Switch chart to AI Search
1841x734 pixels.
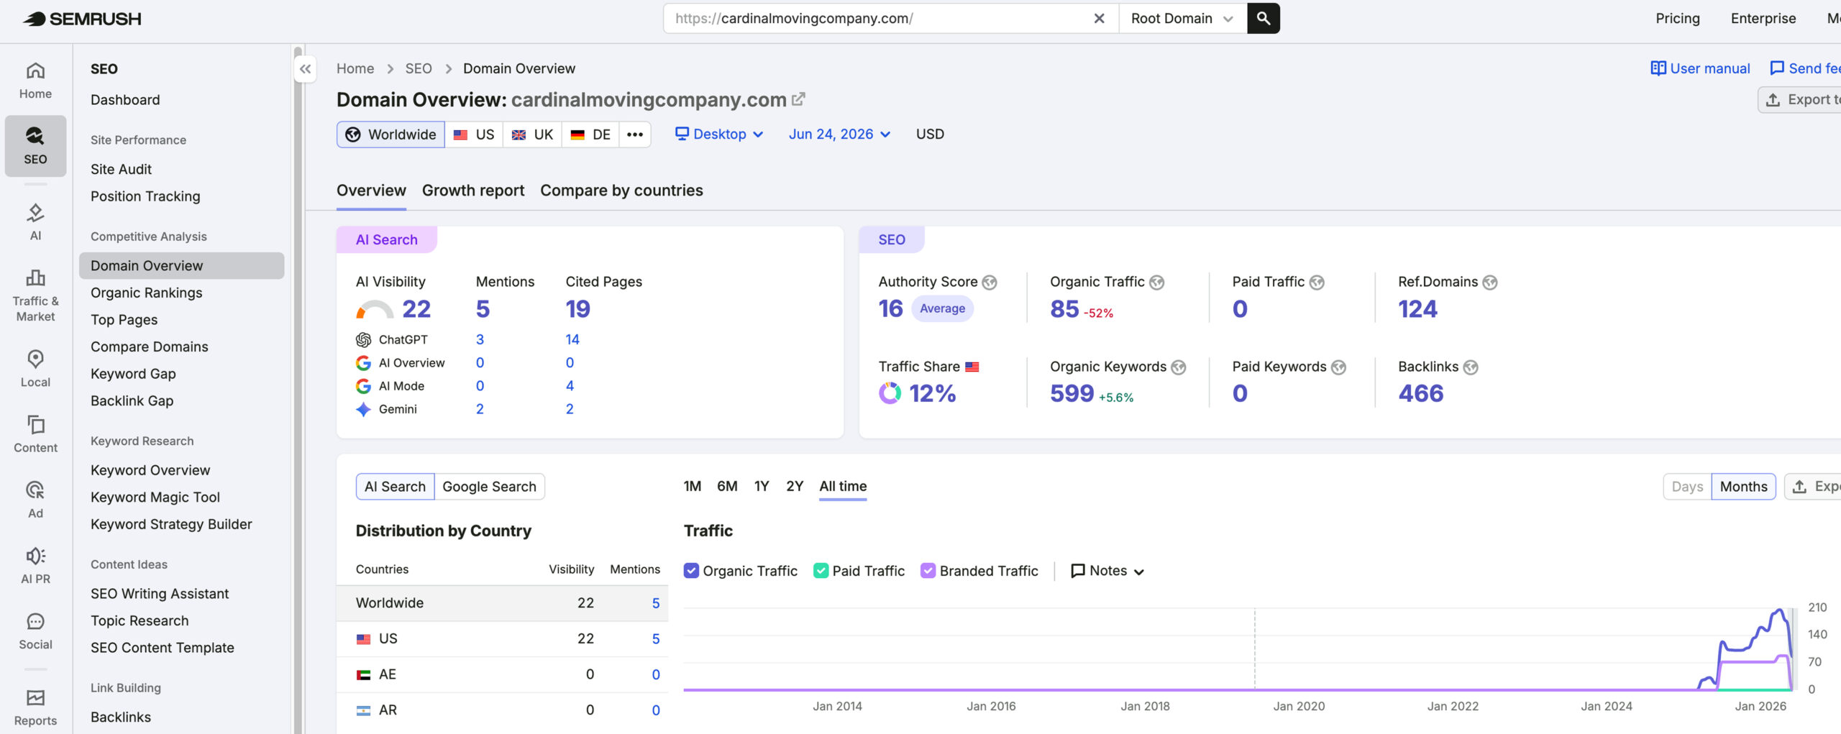tap(395, 487)
